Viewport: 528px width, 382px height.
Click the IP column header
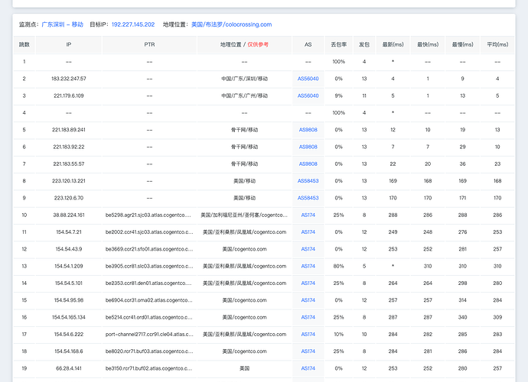[x=69, y=45]
